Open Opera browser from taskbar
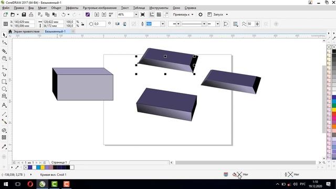The image size is (336, 189). (30, 184)
